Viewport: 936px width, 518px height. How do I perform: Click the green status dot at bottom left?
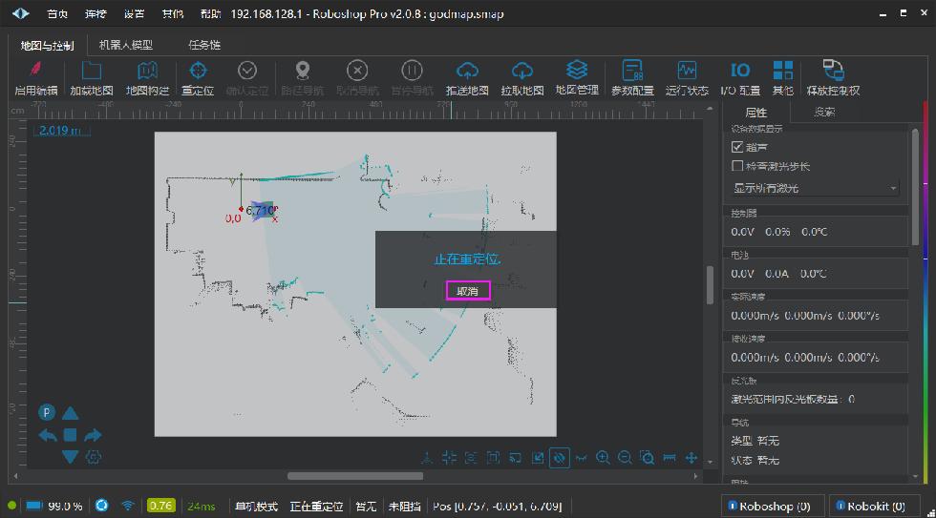(11, 506)
